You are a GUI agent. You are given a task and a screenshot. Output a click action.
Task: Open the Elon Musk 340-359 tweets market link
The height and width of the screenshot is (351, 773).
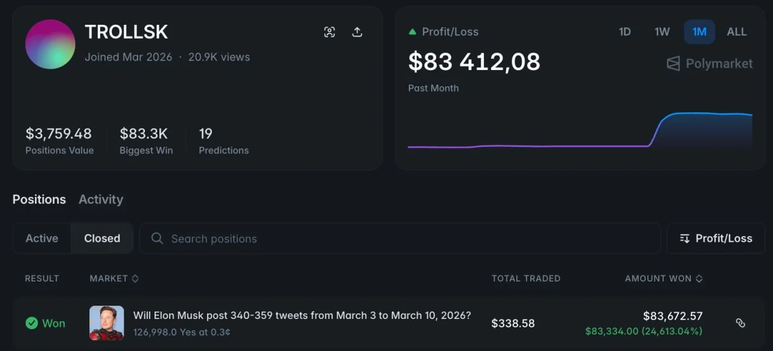[x=302, y=315]
